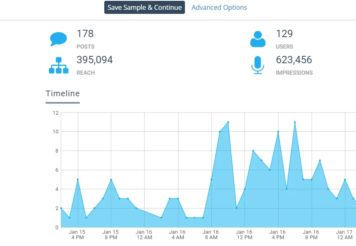This screenshot has width=356, height=246.
Task: Click the data point at Jan 15 4 PM
Action: tap(78, 180)
